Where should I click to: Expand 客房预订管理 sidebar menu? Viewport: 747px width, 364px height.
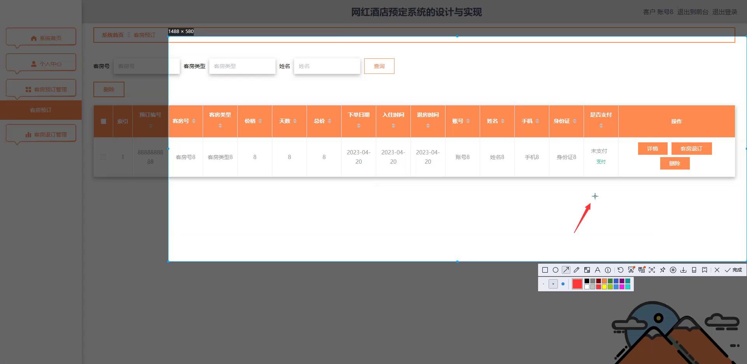41,89
